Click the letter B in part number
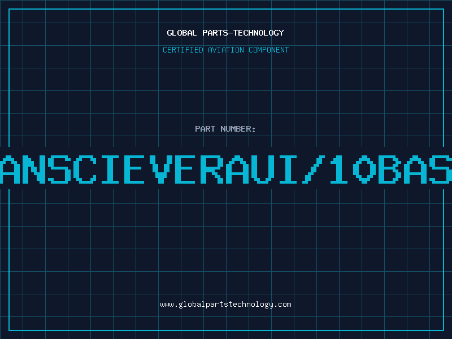Viewport: 452px width, 339px height. 390,169
